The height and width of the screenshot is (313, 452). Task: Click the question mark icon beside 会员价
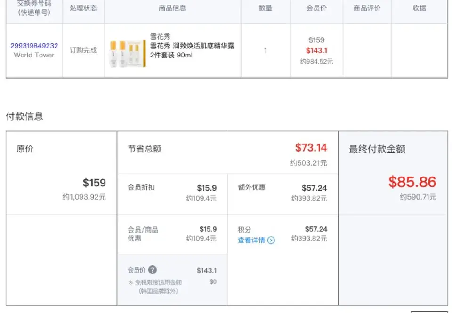(153, 270)
